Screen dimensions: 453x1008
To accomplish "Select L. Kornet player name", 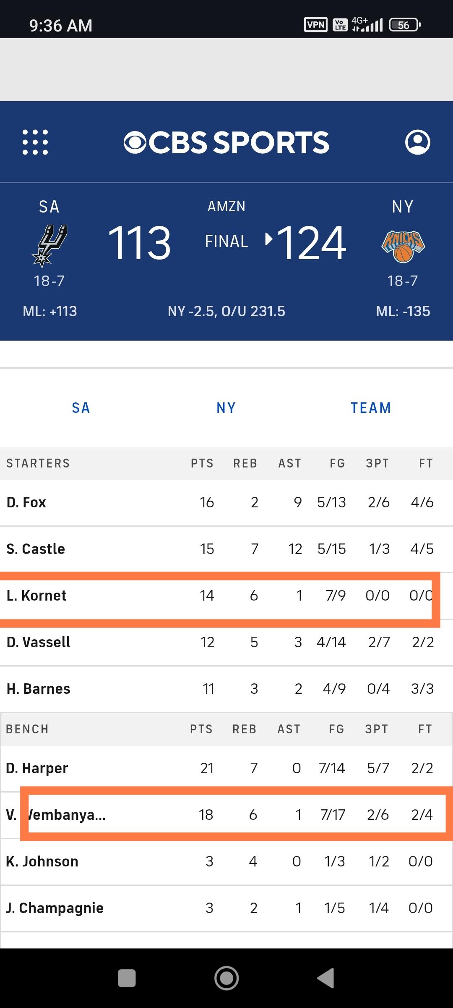I will pos(37,596).
